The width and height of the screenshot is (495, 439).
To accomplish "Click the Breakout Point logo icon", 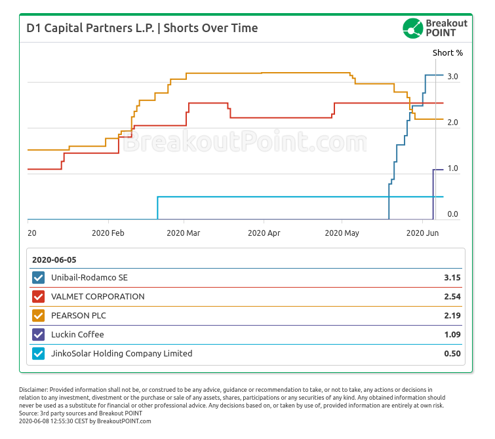I will point(412,28).
